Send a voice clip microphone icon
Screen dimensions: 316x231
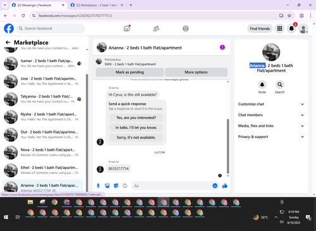(98, 185)
